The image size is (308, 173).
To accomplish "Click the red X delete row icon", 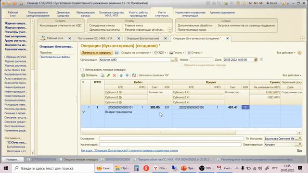I will coord(115,75).
